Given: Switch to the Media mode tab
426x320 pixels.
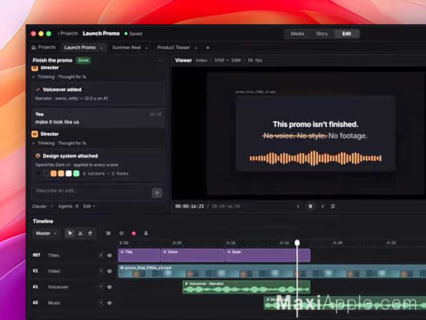Looking at the screenshot, I should point(297,33).
